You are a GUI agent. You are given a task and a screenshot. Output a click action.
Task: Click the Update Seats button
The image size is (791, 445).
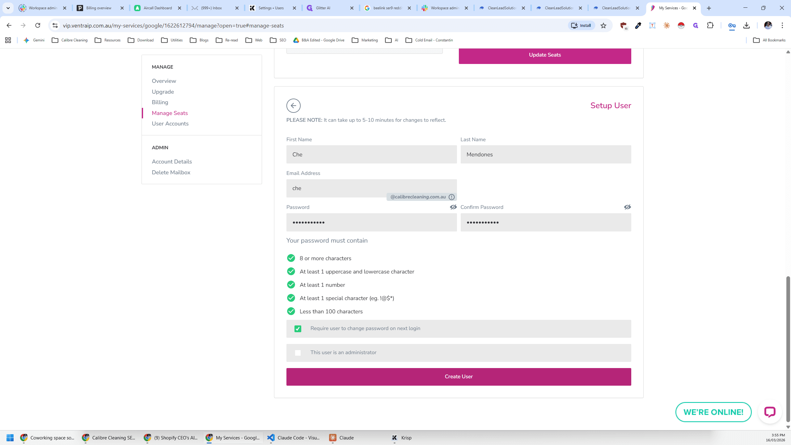tap(545, 55)
